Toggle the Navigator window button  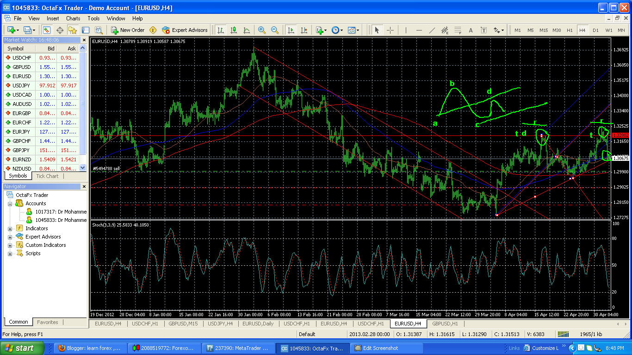pos(73,30)
